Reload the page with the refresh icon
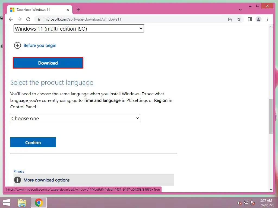Image resolution: width=278 pixels, height=208 pixels. tap(28, 19)
